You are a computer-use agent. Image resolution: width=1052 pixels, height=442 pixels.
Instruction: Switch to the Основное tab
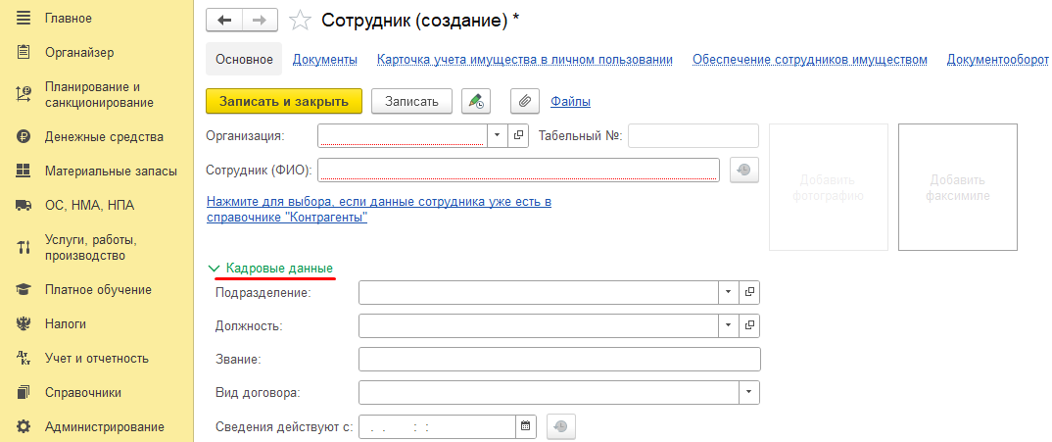[x=244, y=59]
